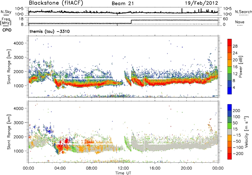Click the tall noise spike near 19:30 UT
This screenshot has height=175, width=252.
[x=182, y=10]
